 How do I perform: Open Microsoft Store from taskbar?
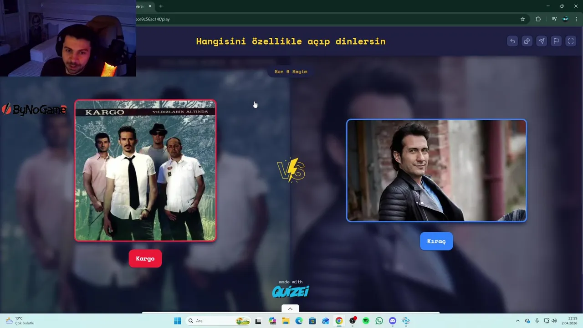312,321
